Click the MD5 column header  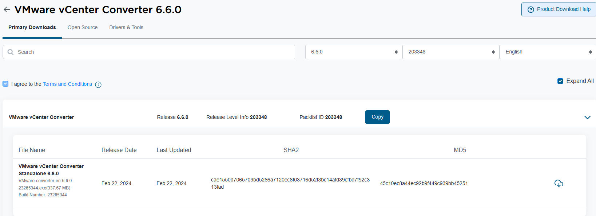coord(460,150)
